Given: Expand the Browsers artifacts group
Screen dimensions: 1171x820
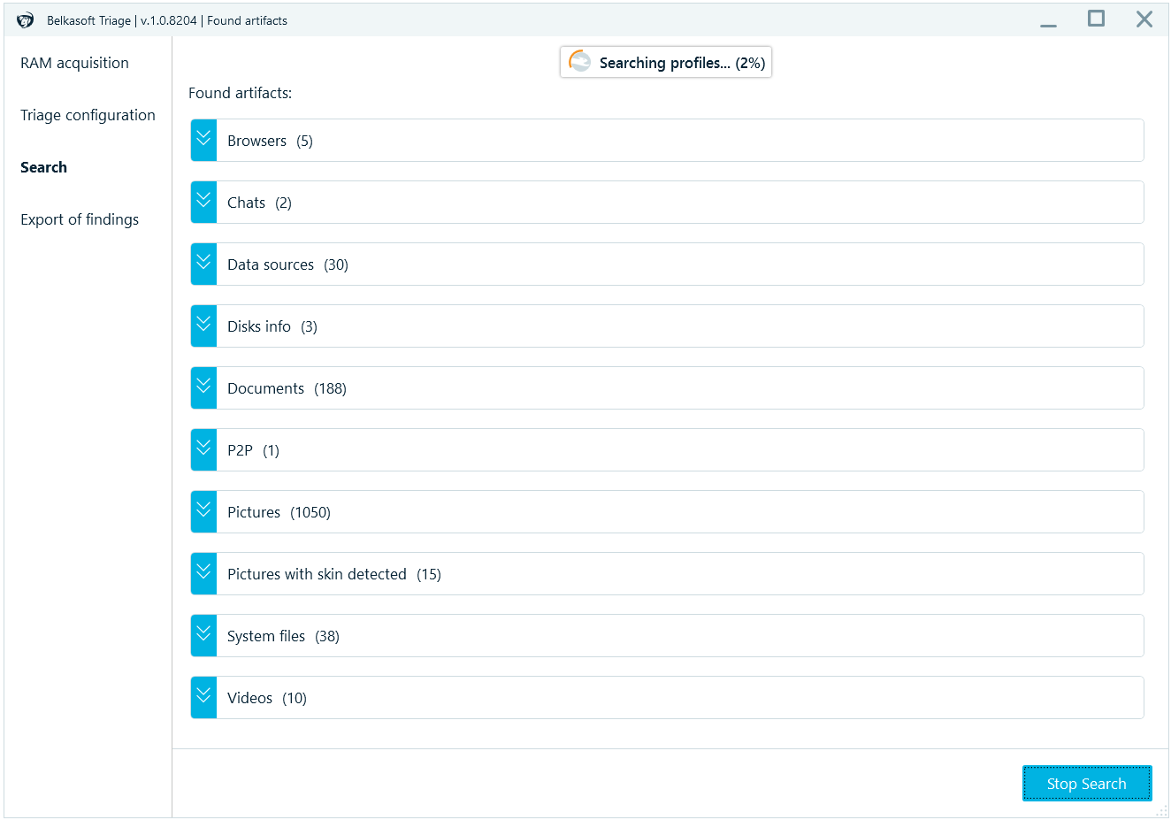Looking at the screenshot, I should point(203,141).
